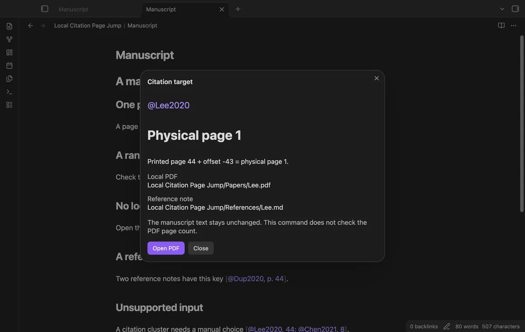
Task: Toggle the left sidebar
Action: click(44, 9)
